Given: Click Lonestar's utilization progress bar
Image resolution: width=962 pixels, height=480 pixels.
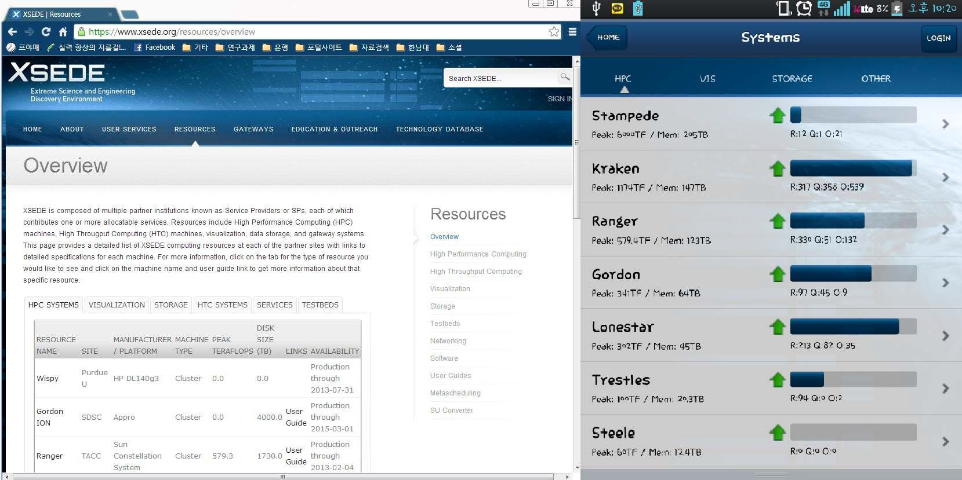Looking at the screenshot, I should pos(853,327).
